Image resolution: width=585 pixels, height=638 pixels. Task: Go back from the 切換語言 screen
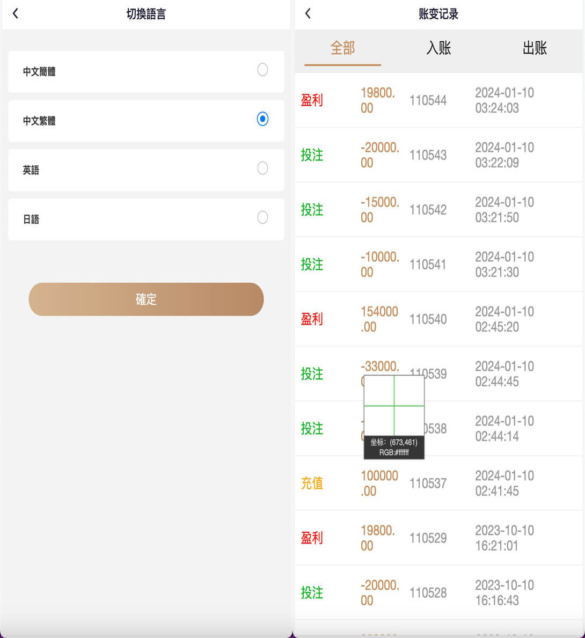click(x=16, y=14)
